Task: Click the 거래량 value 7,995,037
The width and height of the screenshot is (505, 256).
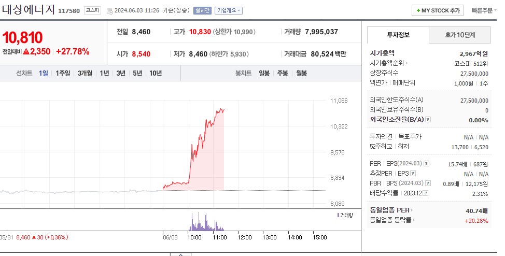Action: point(321,32)
